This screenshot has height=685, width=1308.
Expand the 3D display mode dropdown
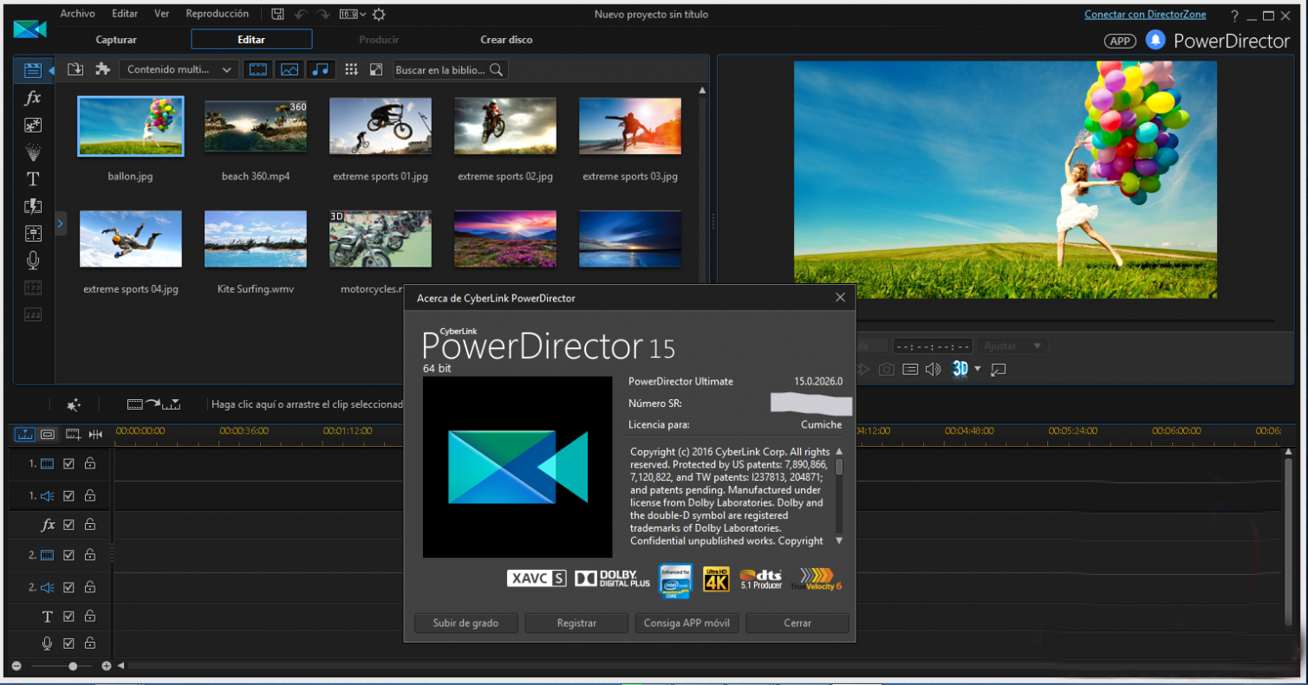pyautogui.click(x=979, y=369)
